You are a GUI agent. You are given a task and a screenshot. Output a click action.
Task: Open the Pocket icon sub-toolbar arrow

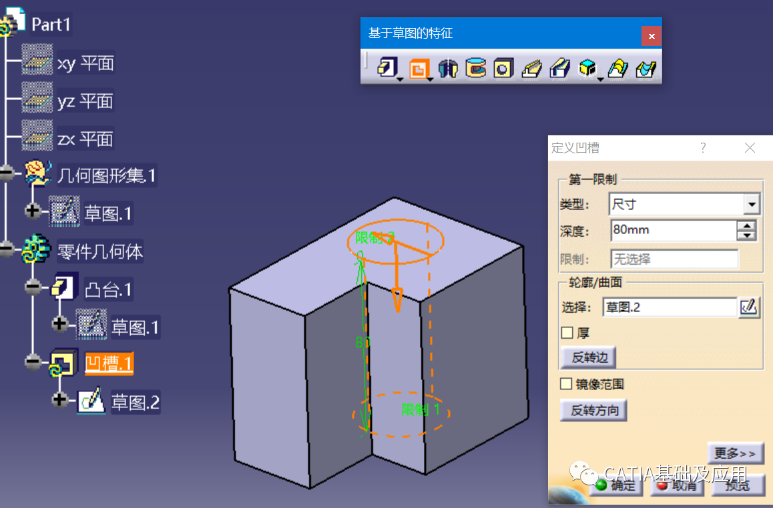pyautogui.click(x=431, y=79)
